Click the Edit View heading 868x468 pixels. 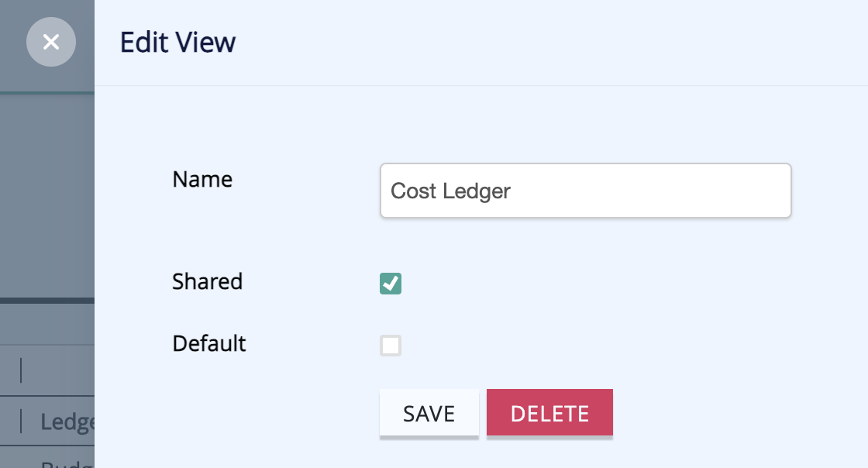[177, 42]
